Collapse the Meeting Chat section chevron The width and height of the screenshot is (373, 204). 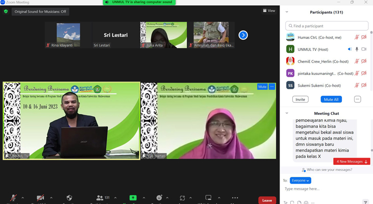[x=287, y=113]
